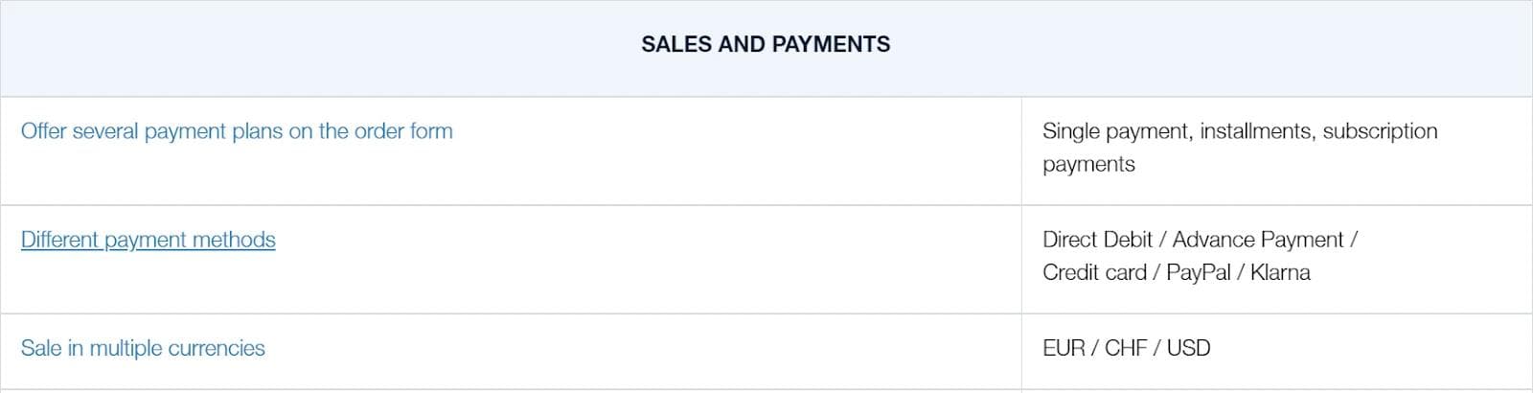Image resolution: width=1533 pixels, height=393 pixels.
Task: Click the 'EUR' currency text
Action: 1064,348
